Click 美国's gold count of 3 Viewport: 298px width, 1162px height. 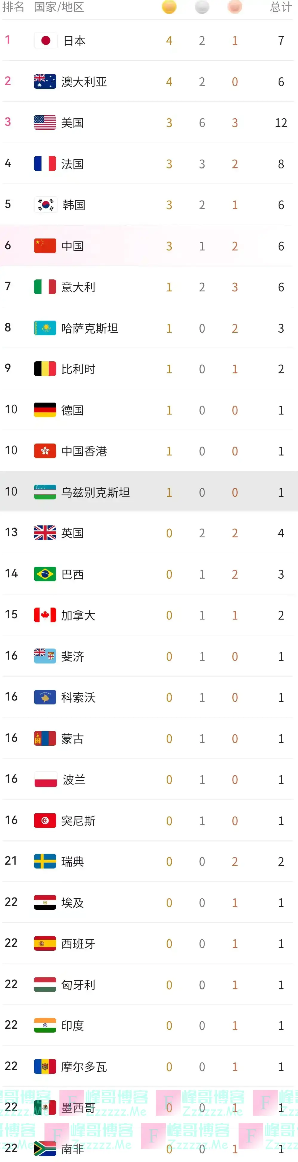coord(169,122)
